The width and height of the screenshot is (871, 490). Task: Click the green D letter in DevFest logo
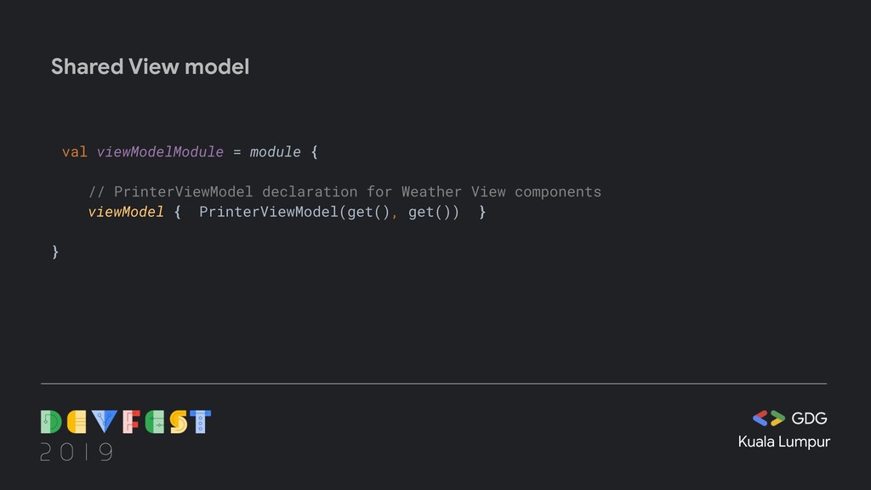[51, 422]
